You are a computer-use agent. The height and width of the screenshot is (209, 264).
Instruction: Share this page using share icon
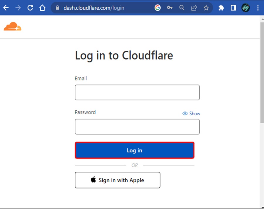194,8
